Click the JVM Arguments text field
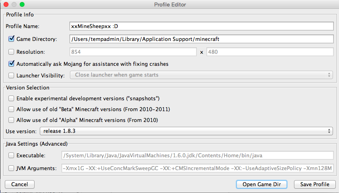Viewport: 339px width, 193px height. (x=197, y=168)
